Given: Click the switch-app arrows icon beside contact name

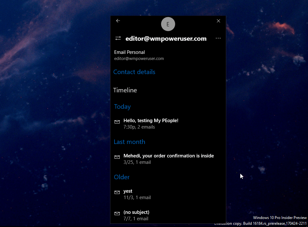Looking at the screenshot, I should [118, 38].
